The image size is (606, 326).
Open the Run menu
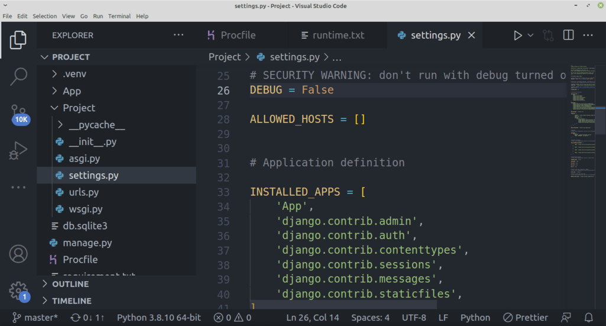click(x=98, y=16)
